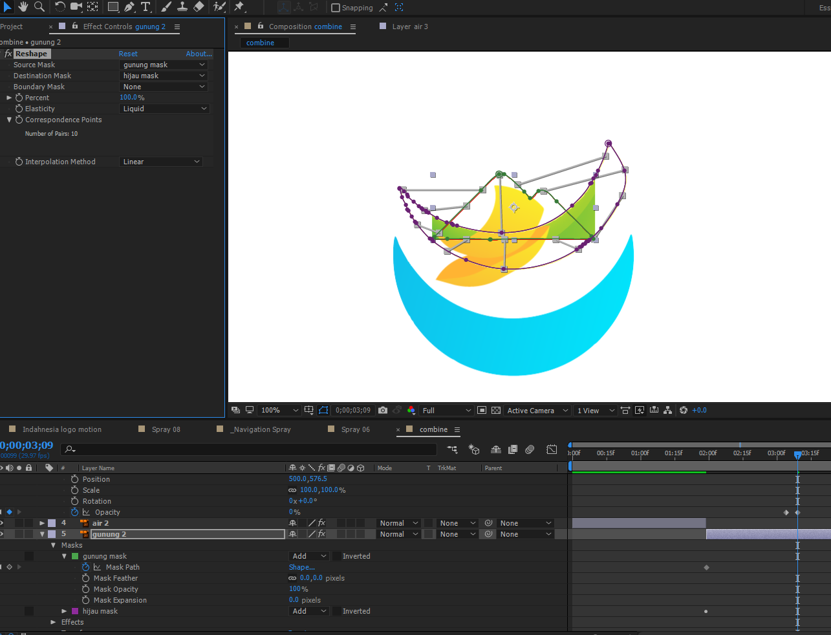This screenshot has width=831, height=635.
Task: Select the Clone Stamp tool
Action: pyautogui.click(x=182, y=7)
